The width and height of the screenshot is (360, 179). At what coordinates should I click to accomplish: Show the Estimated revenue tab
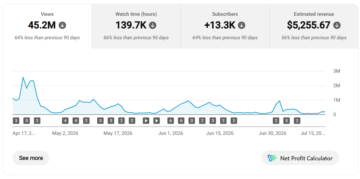[x=314, y=26]
